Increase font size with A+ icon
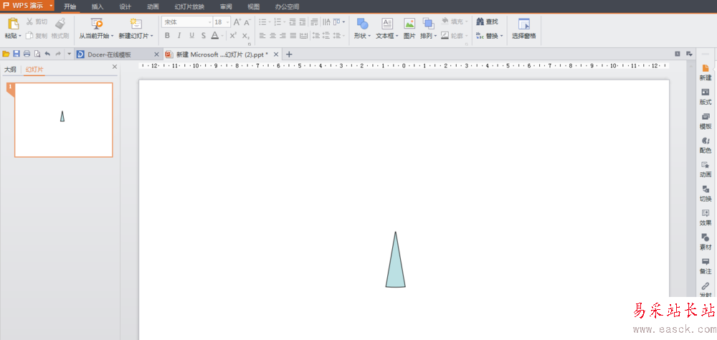 (x=237, y=22)
